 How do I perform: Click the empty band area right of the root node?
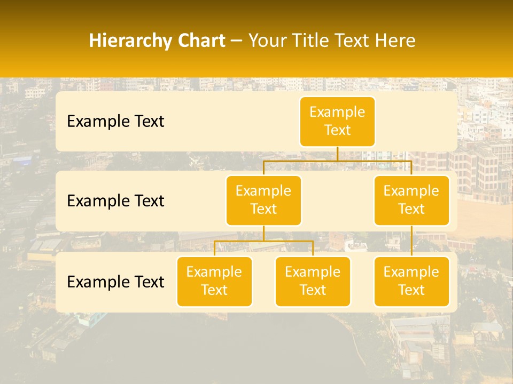416,121
